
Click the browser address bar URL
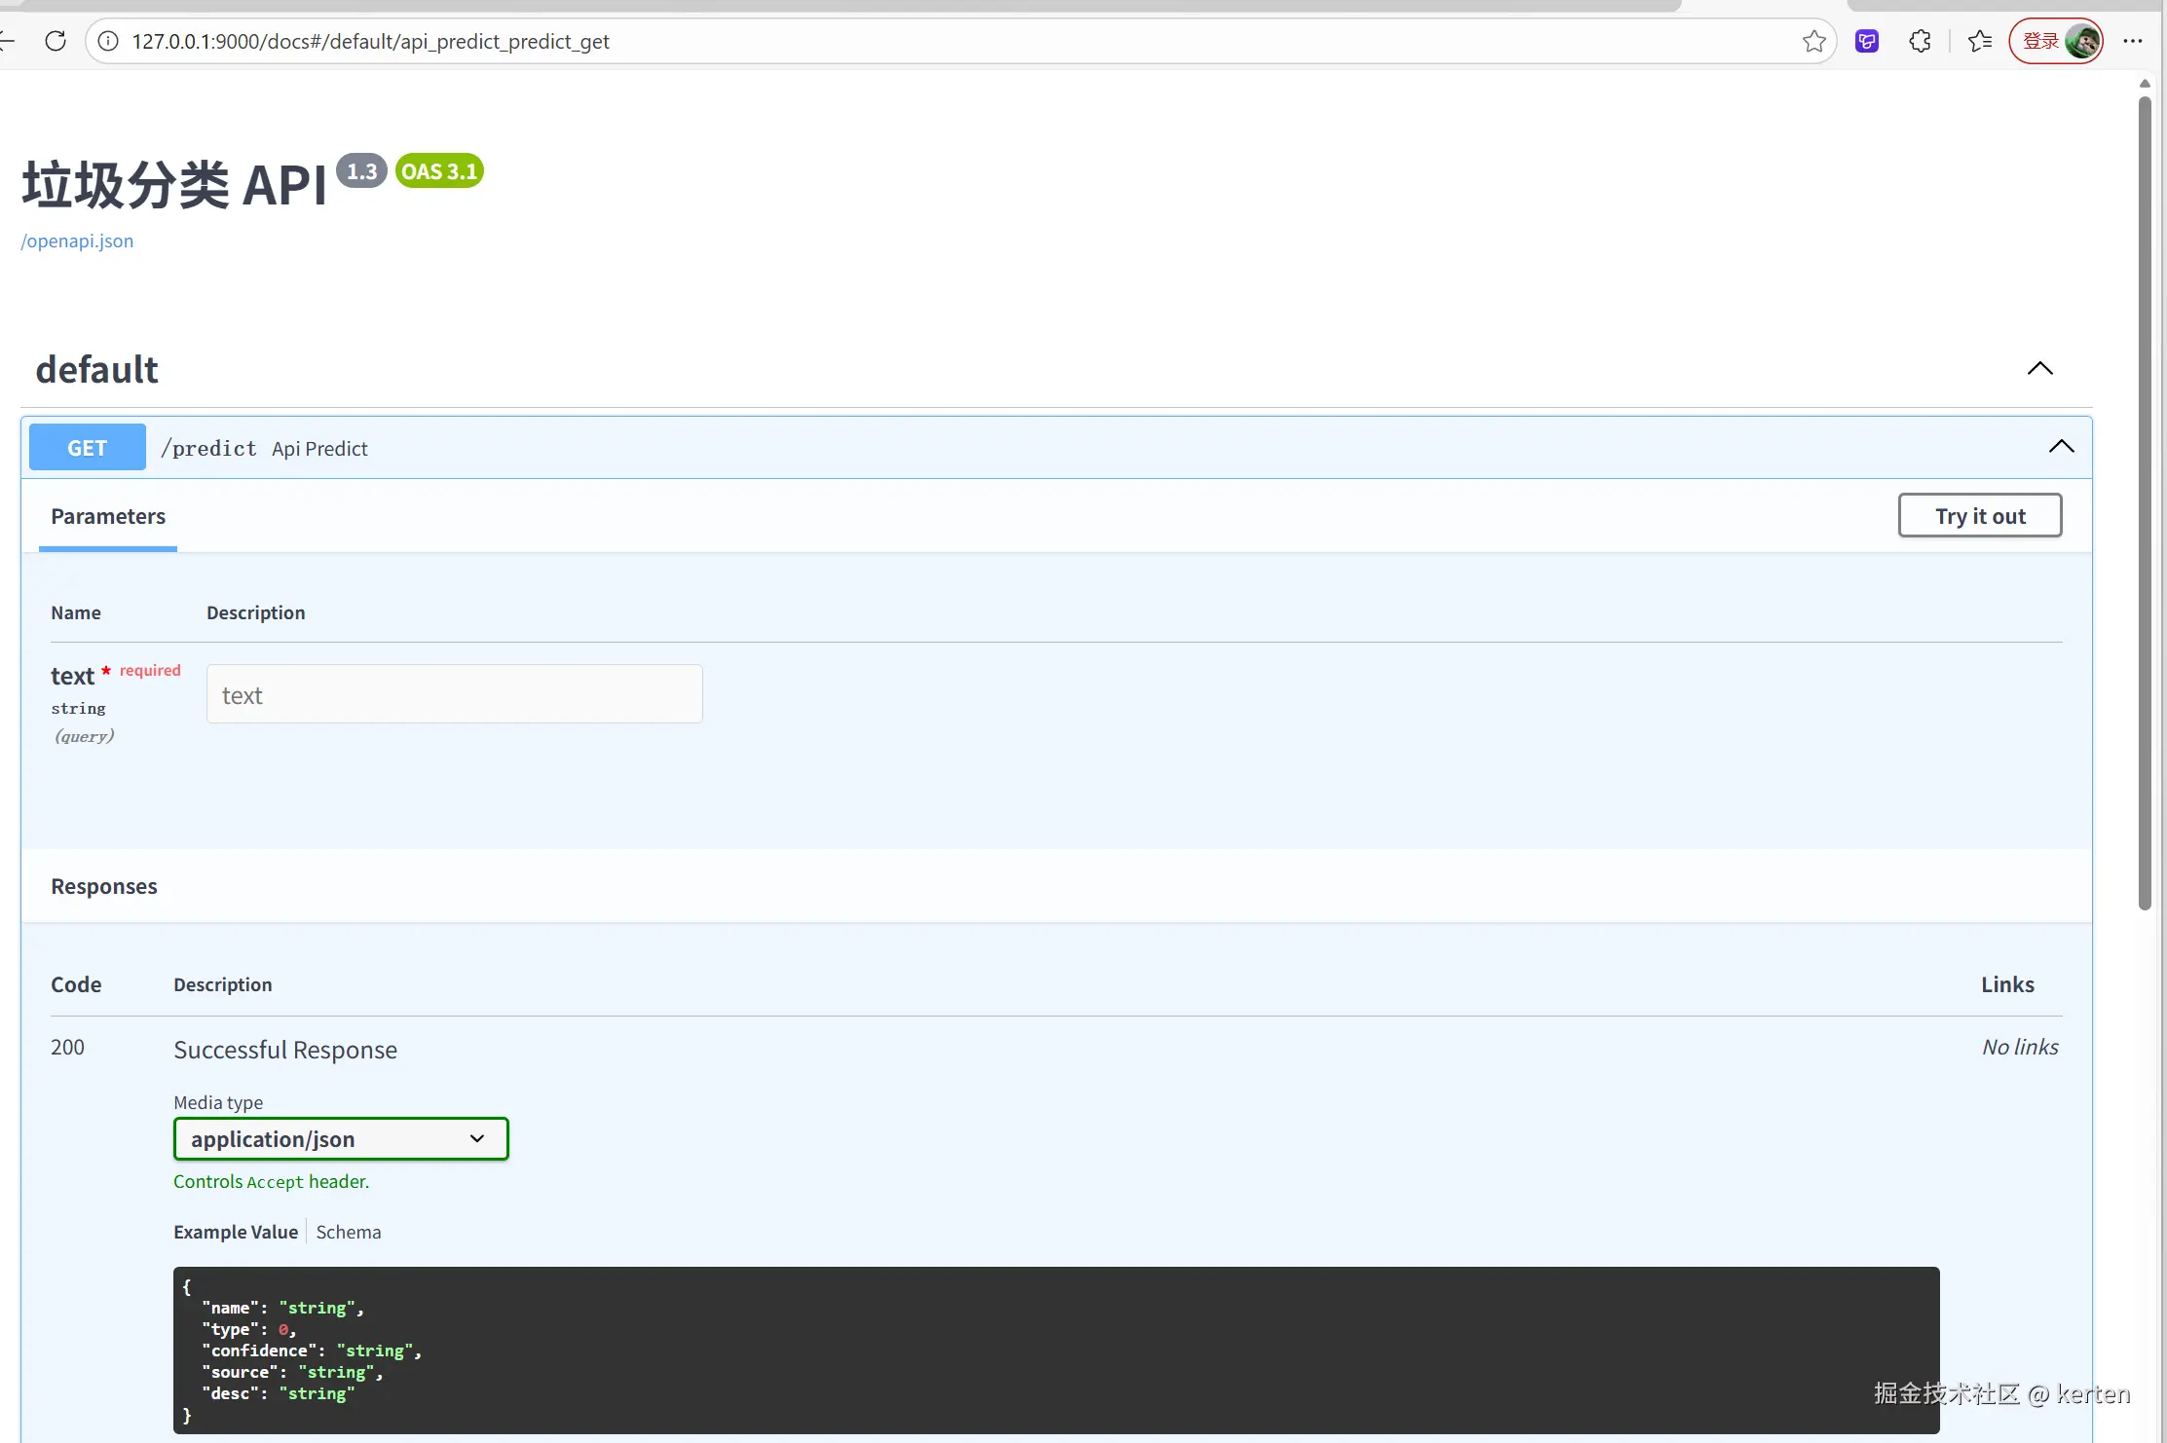pos(370,41)
